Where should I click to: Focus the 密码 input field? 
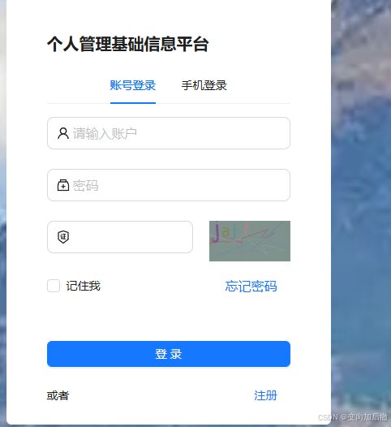169,185
